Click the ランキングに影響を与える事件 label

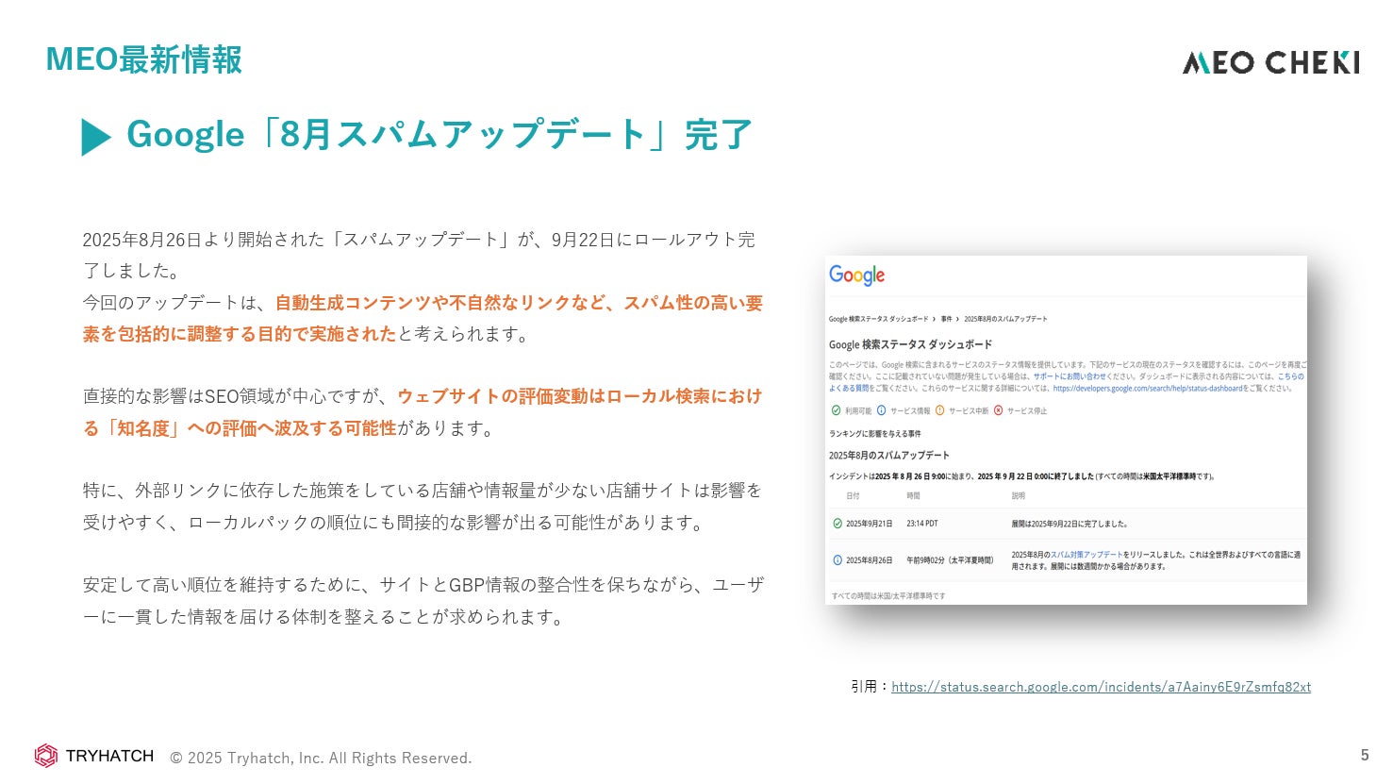pyautogui.click(x=875, y=434)
